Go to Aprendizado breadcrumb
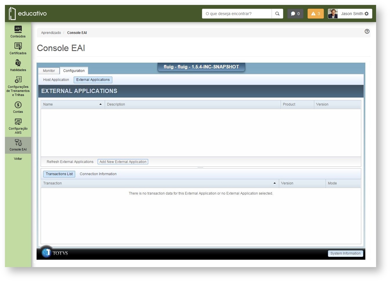390x281 pixels. click(x=51, y=33)
